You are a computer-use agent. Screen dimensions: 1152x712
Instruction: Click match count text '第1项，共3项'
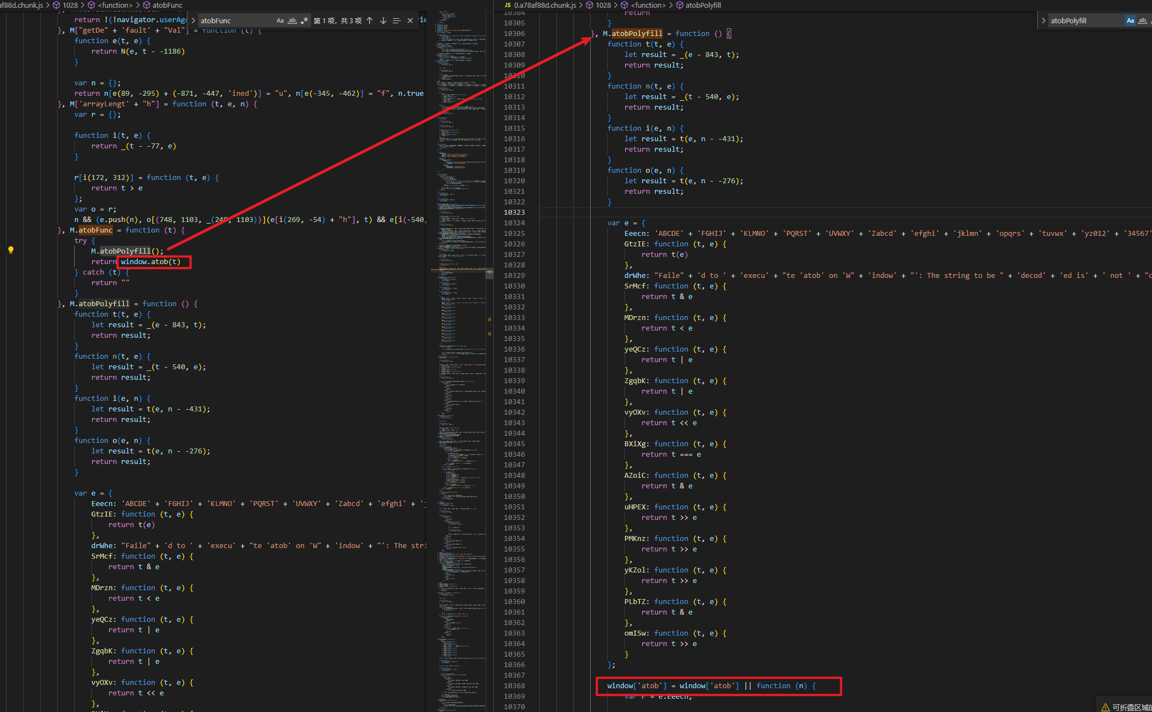pyautogui.click(x=337, y=20)
